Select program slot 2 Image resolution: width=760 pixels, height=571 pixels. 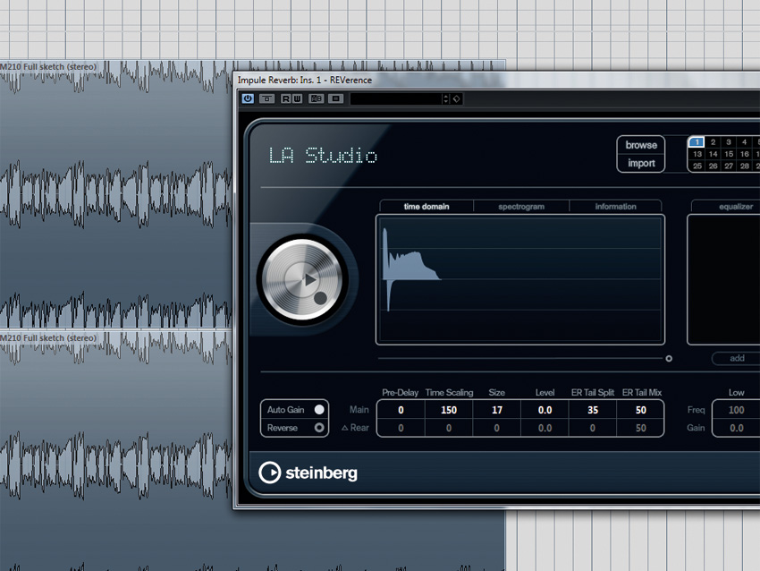pyautogui.click(x=713, y=141)
